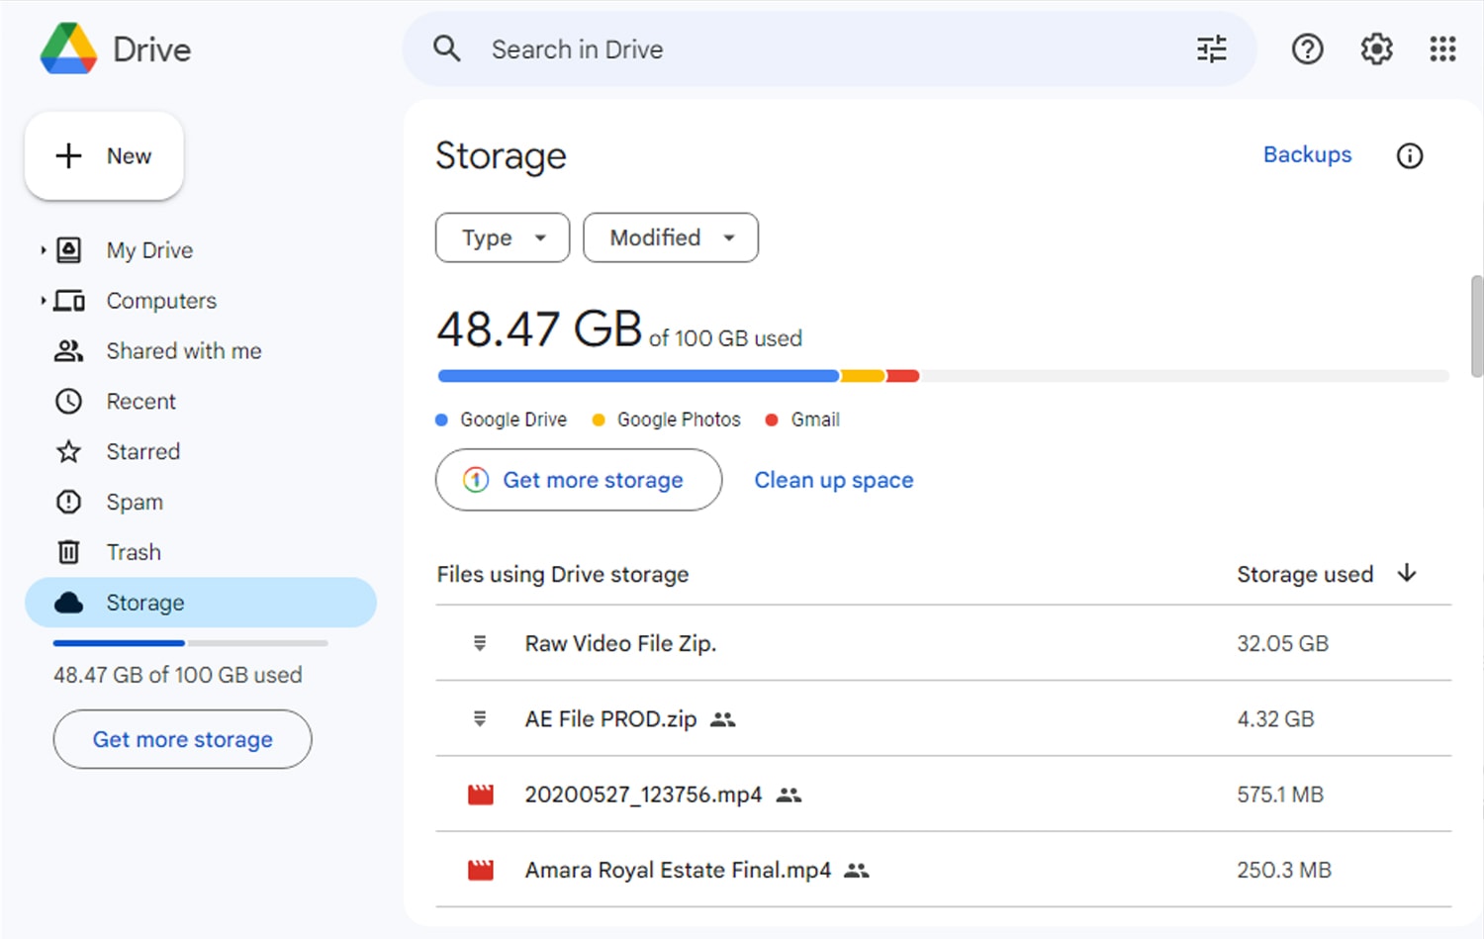The width and height of the screenshot is (1484, 939).
Task: Click the storage usage progress bar
Action: point(940,376)
